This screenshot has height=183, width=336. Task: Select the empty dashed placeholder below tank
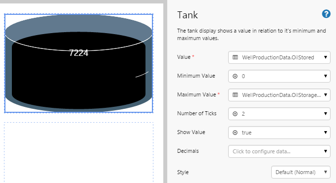(79, 152)
